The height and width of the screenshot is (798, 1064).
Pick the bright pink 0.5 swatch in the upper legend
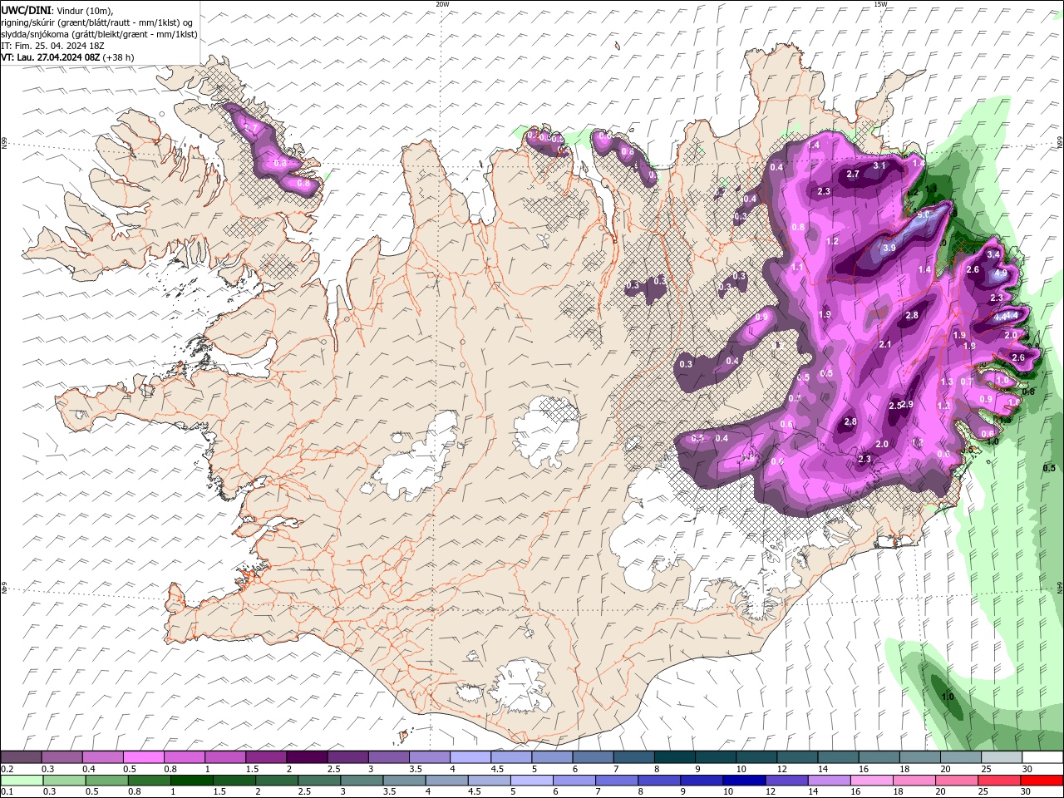[x=143, y=757]
